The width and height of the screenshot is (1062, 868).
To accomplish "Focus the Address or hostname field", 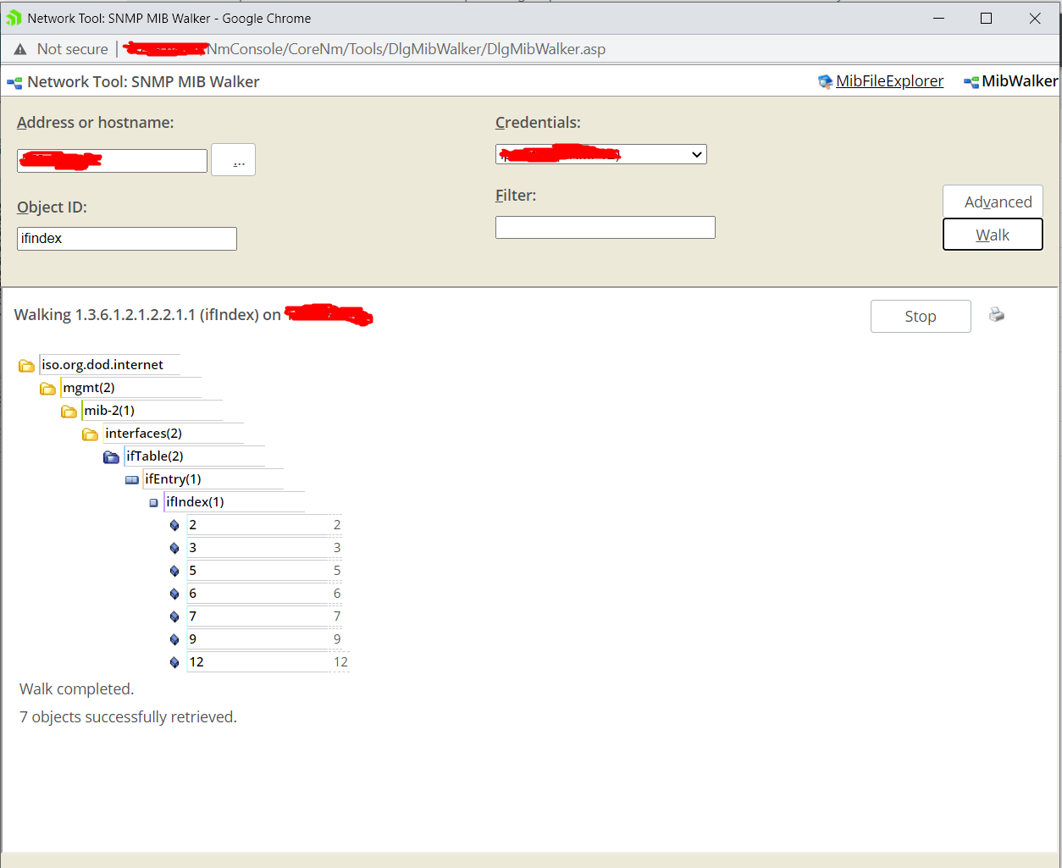I will point(112,161).
